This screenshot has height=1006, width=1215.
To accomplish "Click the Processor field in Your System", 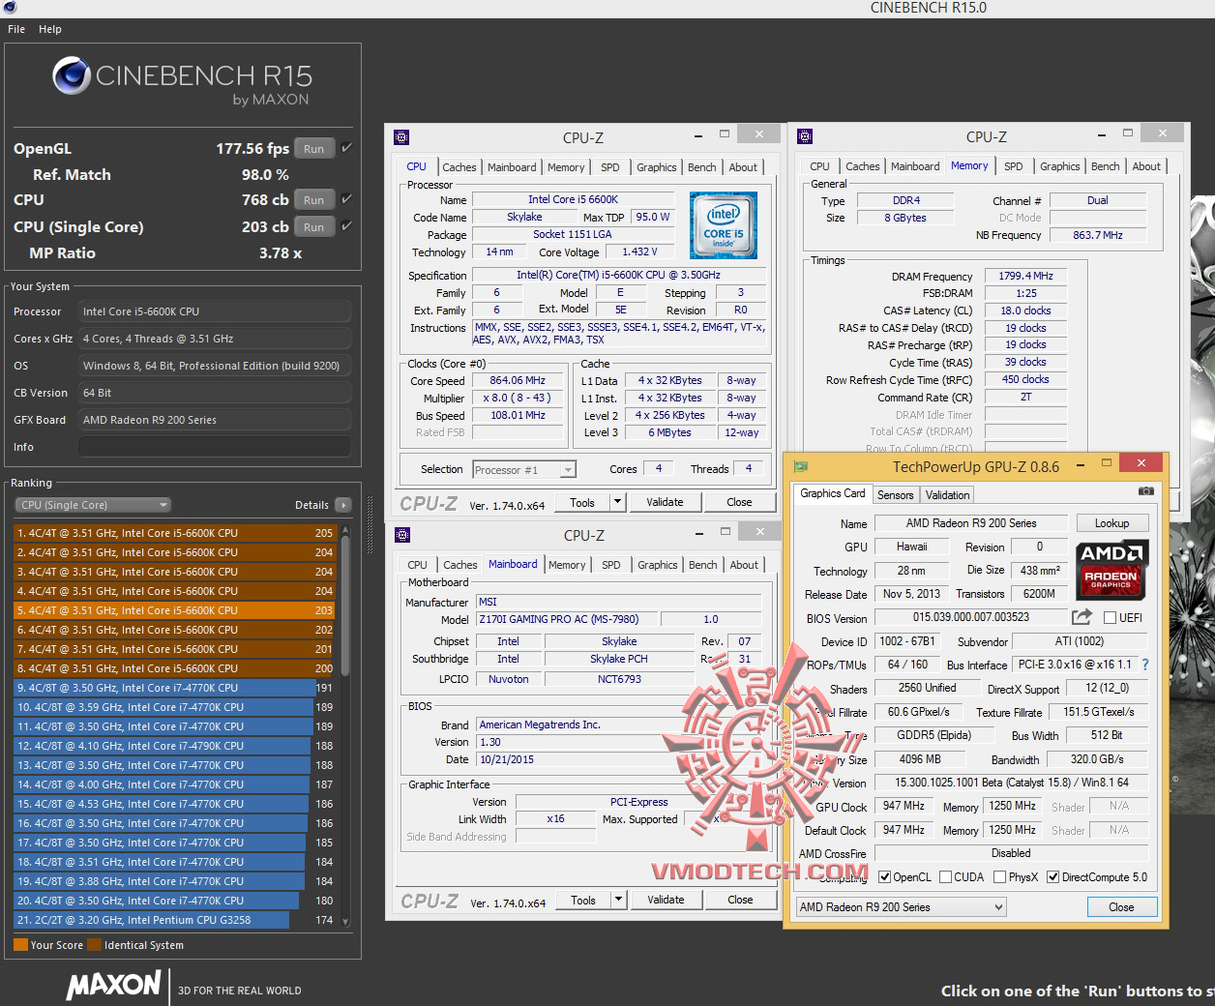I will point(214,311).
